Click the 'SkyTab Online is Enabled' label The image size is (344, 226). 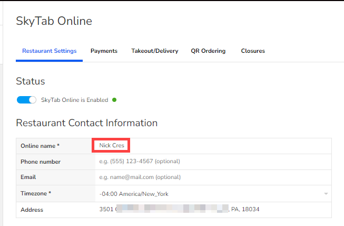pyautogui.click(x=74, y=100)
